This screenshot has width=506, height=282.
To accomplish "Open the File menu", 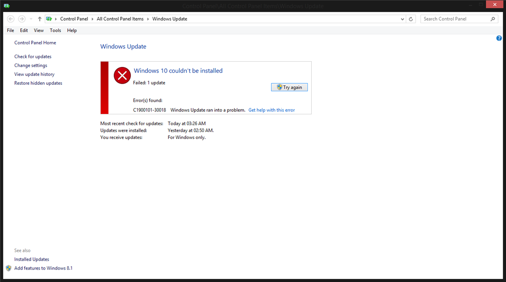I will point(10,30).
